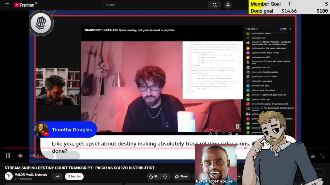The image size is (330, 185).
Task: Open more actions three-dot menu below the video
Action: click(238, 176)
